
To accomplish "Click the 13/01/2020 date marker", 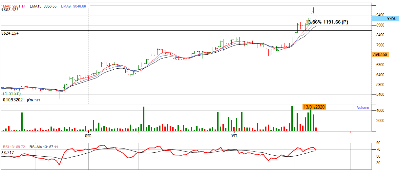I will coord(314,107).
